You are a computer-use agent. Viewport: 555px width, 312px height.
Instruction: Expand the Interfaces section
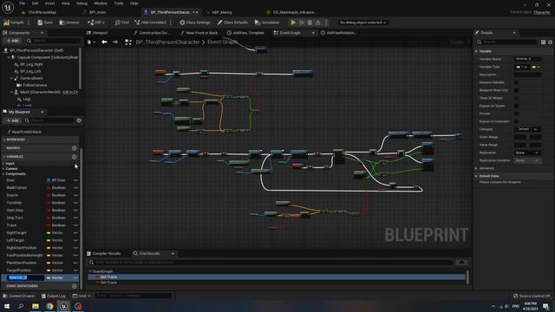pyautogui.click(x=4, y=140)
